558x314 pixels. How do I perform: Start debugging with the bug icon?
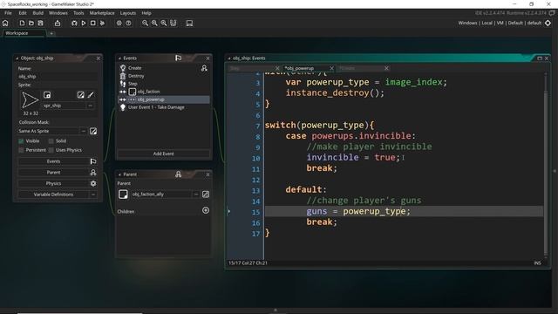pos(74,24)
